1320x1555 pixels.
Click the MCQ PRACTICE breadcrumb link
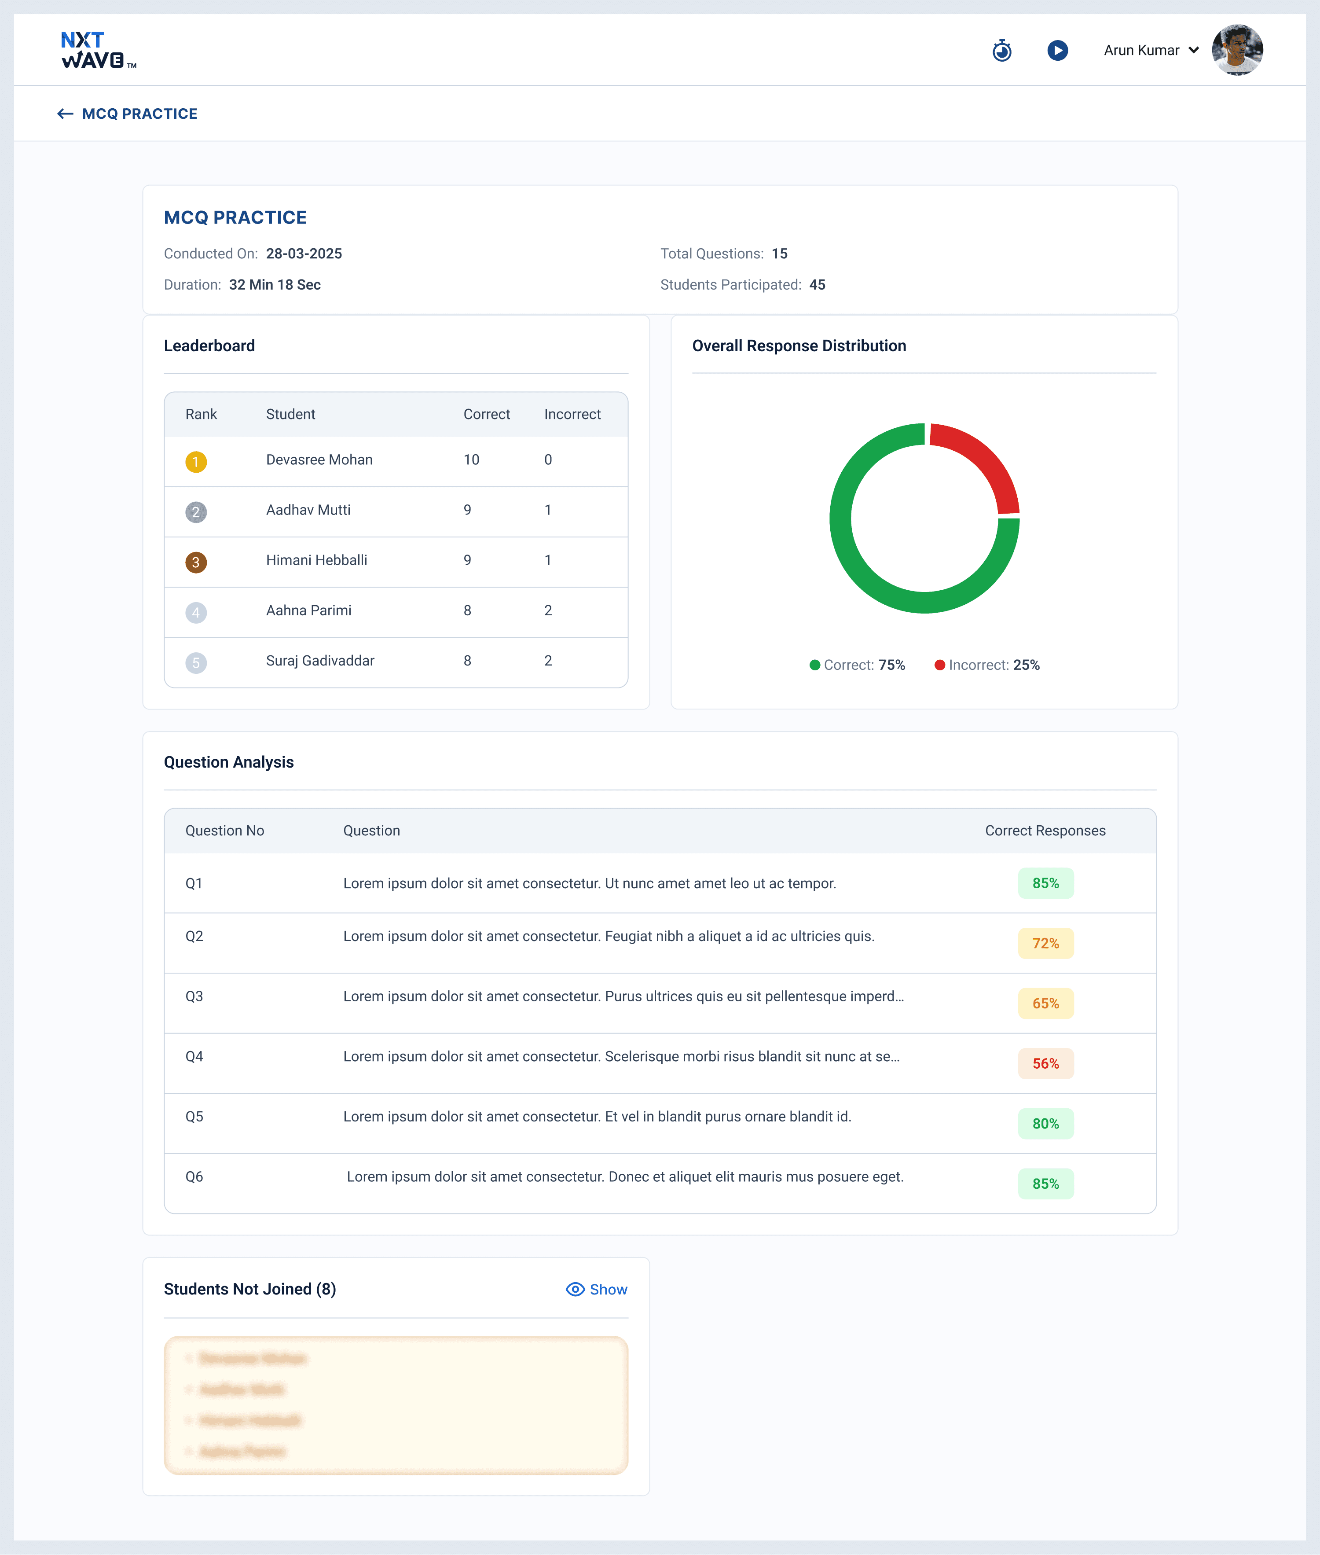pyautogui.click(x=140, y=114)
